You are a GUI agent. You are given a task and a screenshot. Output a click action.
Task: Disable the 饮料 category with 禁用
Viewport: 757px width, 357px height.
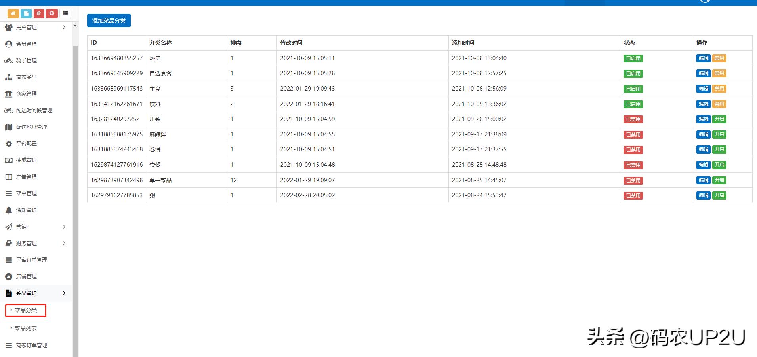(x=719, y=104)
